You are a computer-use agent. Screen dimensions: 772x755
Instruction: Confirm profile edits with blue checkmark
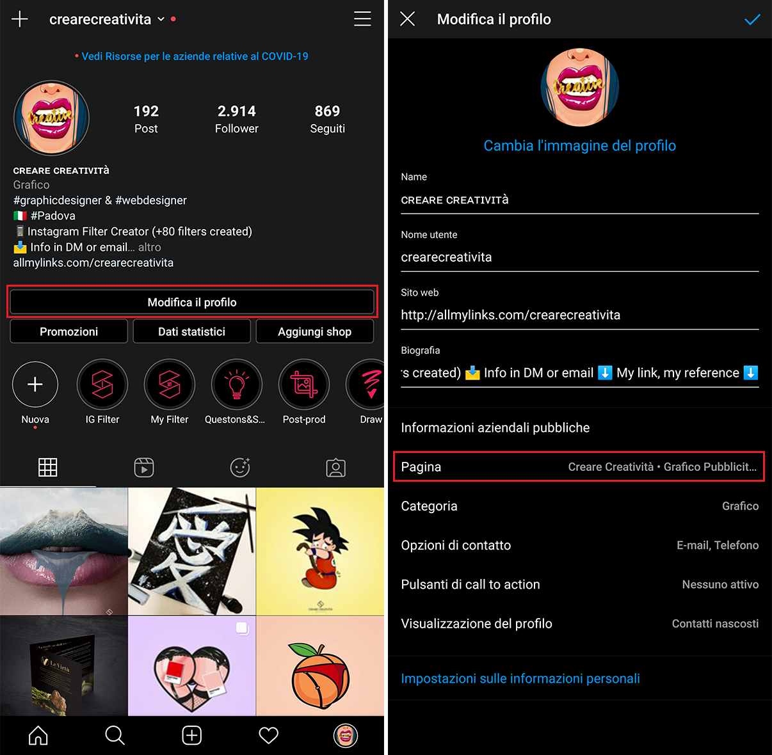coord(752,19)
